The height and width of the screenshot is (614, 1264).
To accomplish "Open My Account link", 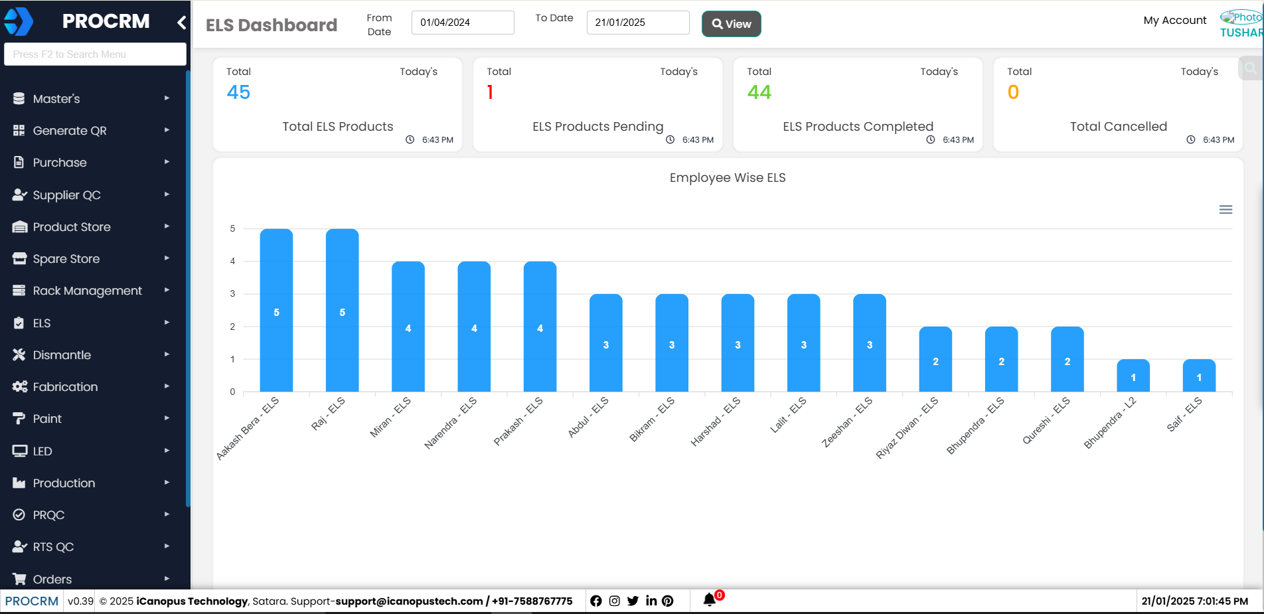I will click(x=1174, y=21).
